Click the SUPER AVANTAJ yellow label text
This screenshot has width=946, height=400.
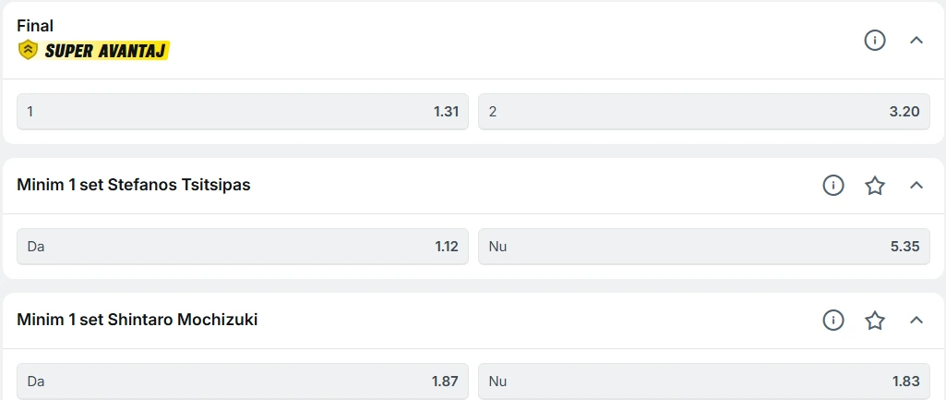tap(105, 51)
